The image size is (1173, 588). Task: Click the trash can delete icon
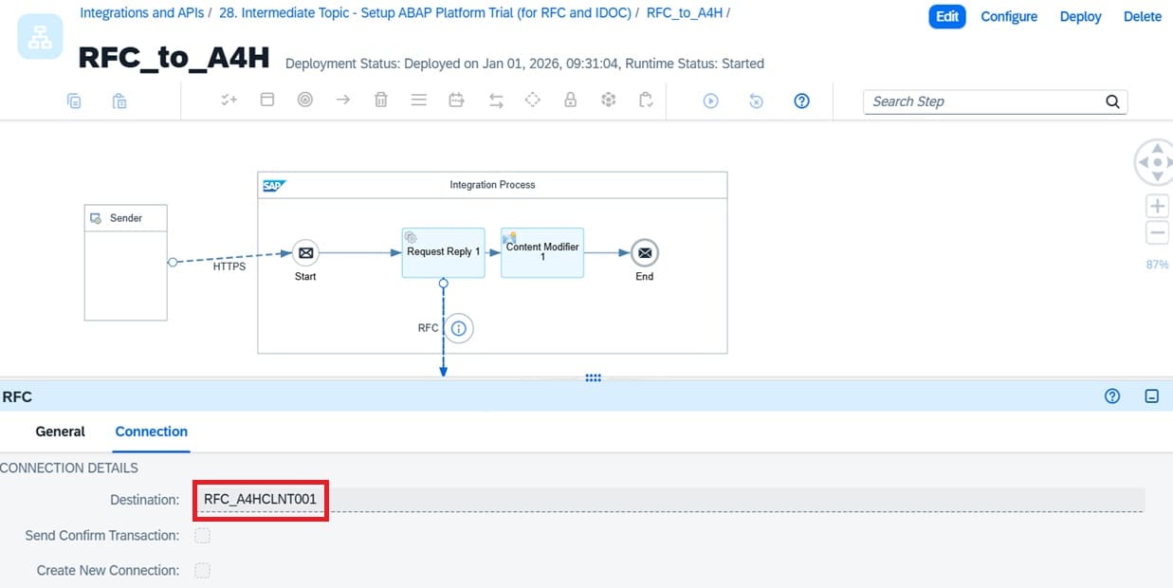point(381,101)
